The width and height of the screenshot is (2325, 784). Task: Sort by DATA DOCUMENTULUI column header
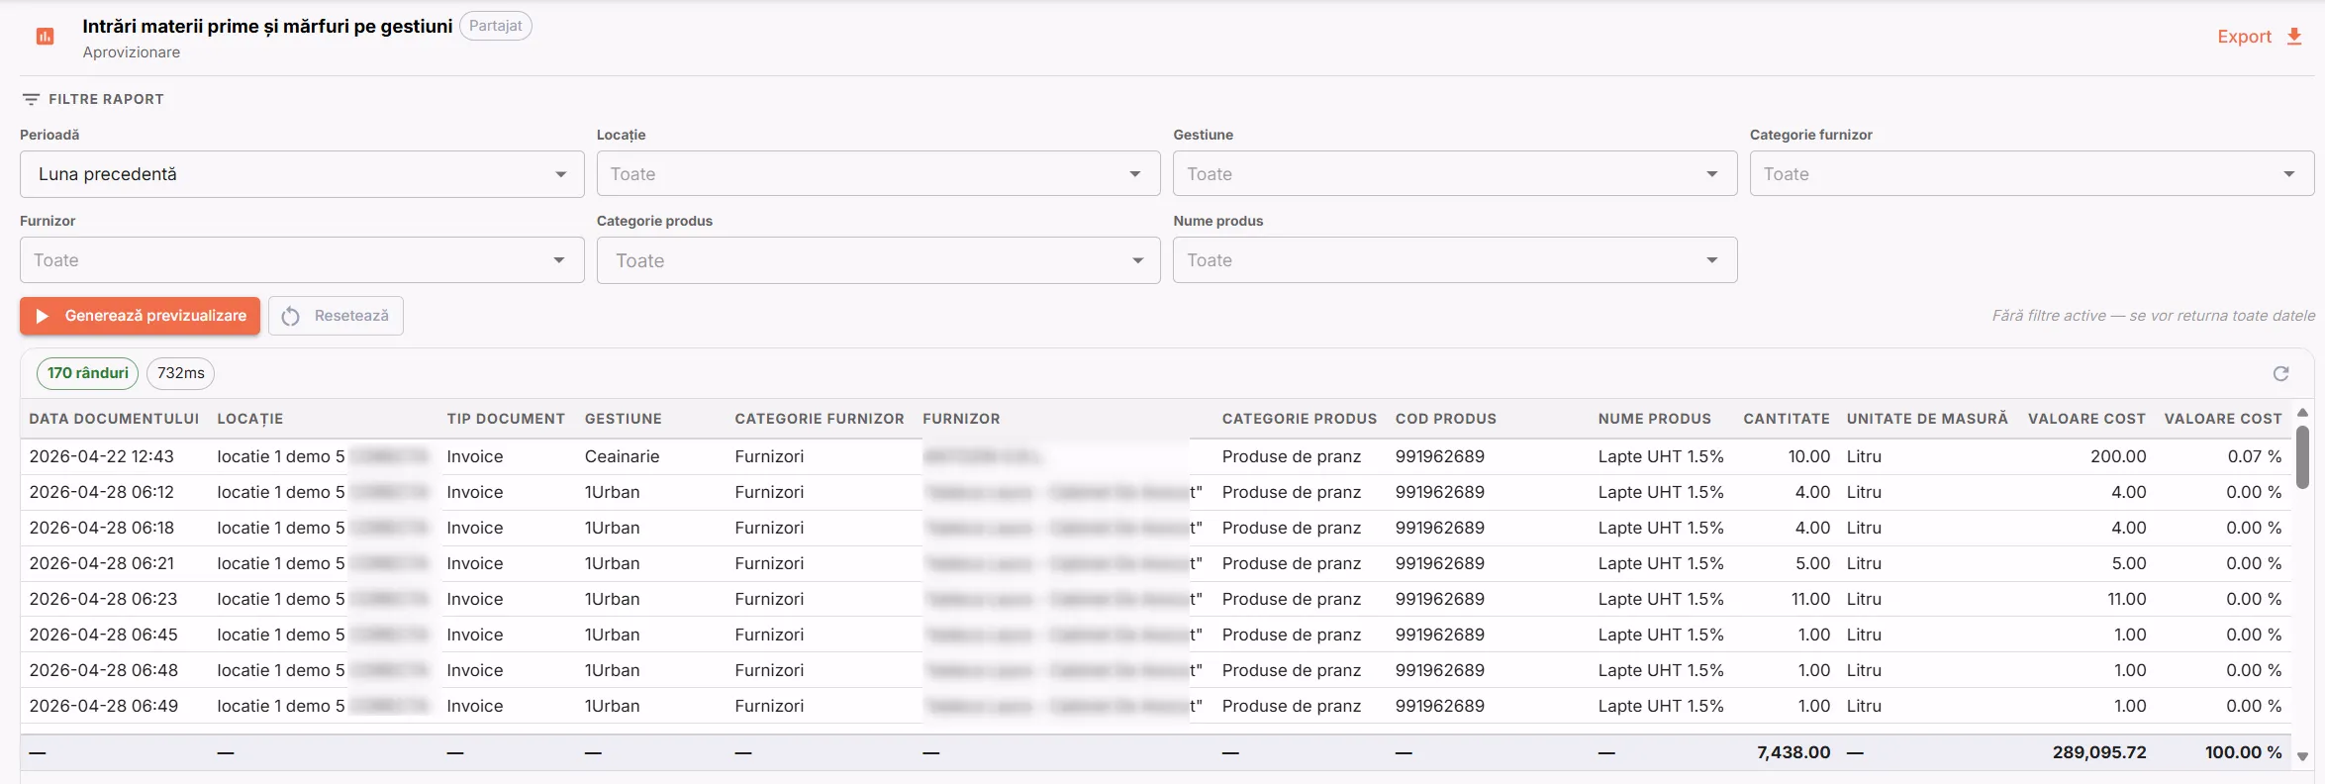(x=114, y=419)
